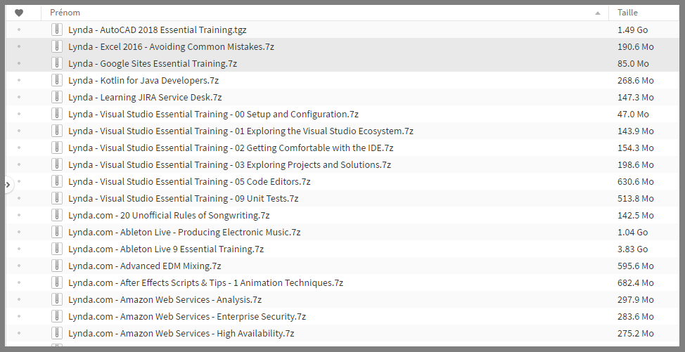Select After Effects Scripts & Tips Animation Techniques row
Viewport: 685px width, 352px height.
pos(205,282)
